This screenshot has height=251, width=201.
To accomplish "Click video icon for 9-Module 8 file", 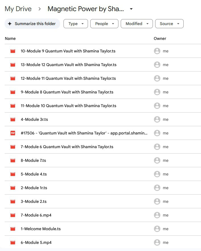I will [13, 92].
